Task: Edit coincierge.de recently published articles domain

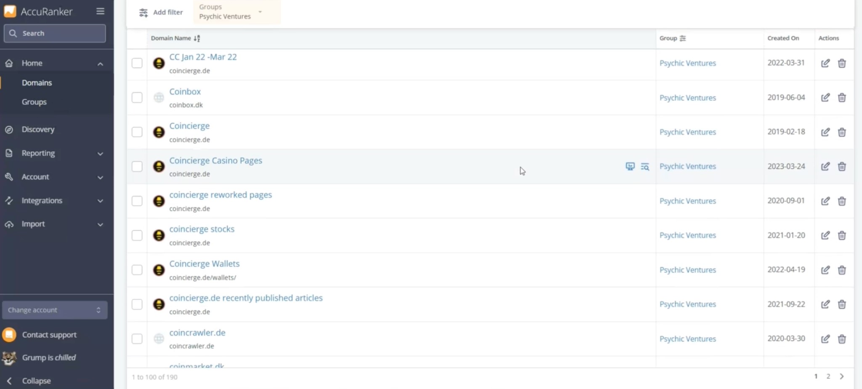Action: 825,304
